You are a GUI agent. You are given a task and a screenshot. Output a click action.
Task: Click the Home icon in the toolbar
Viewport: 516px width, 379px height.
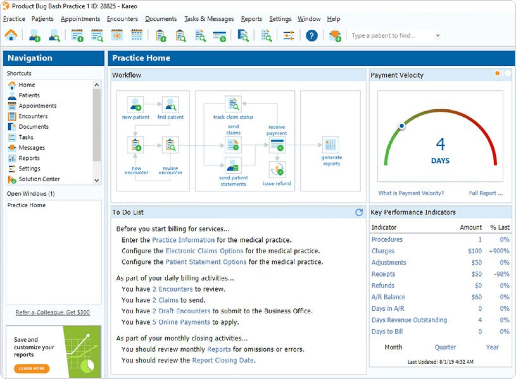[x=11, y=35]
